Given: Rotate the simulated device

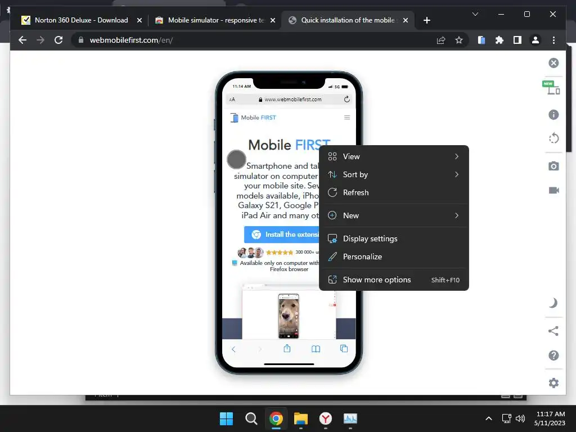Looking at the screenshot, I should pos(553,138).
